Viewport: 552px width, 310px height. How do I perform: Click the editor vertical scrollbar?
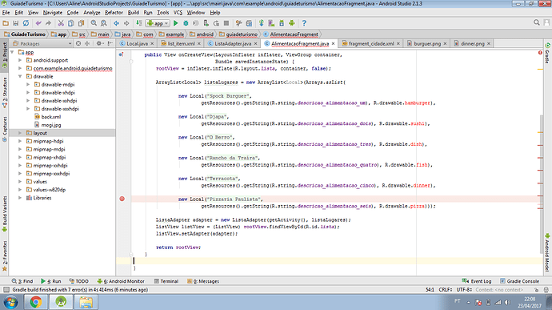point(541,183)
